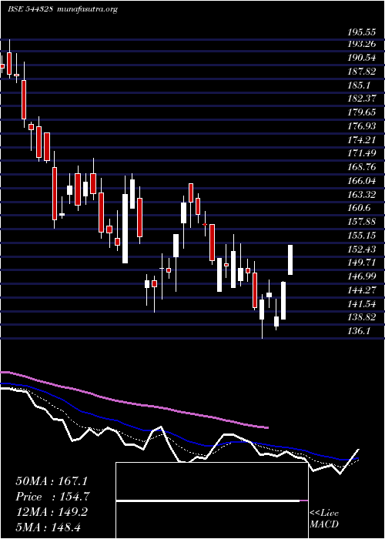Click the 141.54 price label

(x=362, y=304)
